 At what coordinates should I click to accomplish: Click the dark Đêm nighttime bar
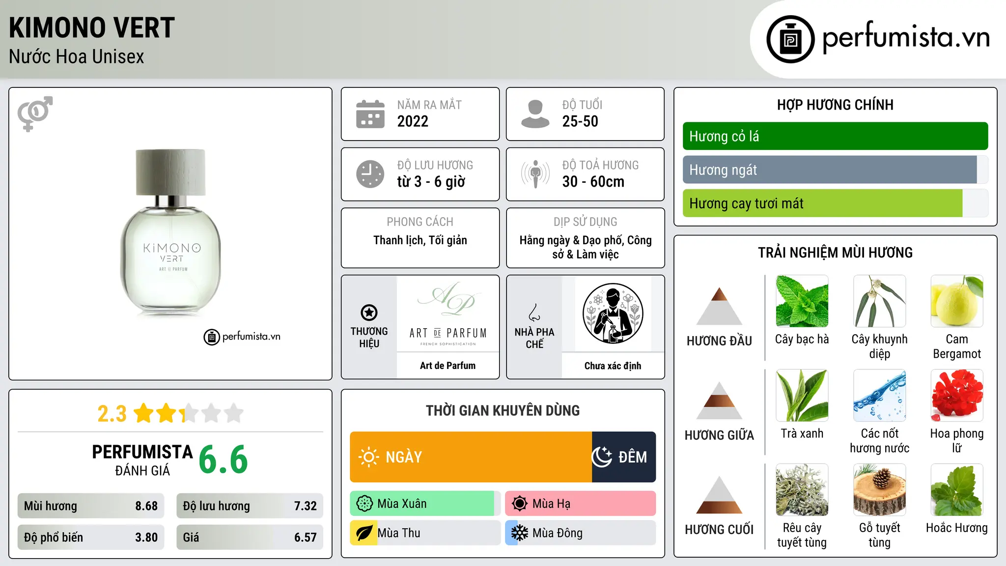[x=624, y=457]
